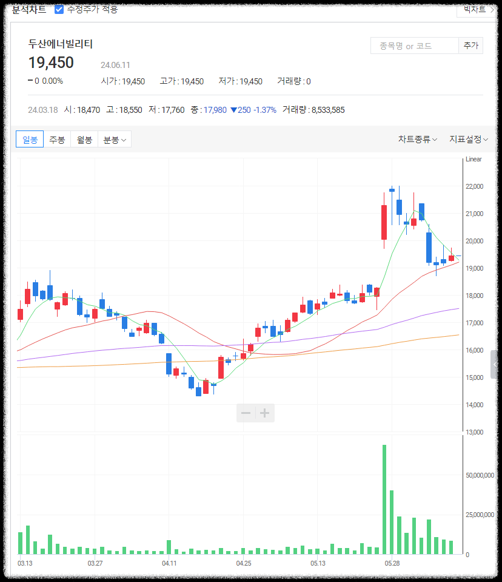Select the 일봉 tab
Screen dimensions: 502x582
(30, 140)
